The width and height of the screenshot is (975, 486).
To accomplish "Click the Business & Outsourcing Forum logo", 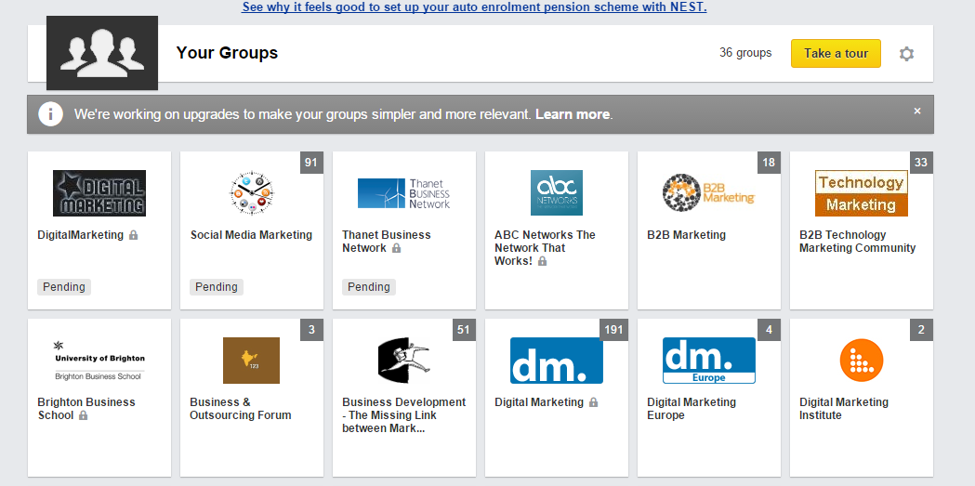I will (x=252, y=361).
